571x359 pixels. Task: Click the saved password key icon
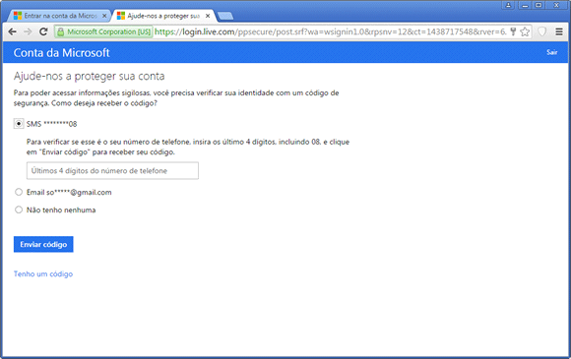pos(513,32)
